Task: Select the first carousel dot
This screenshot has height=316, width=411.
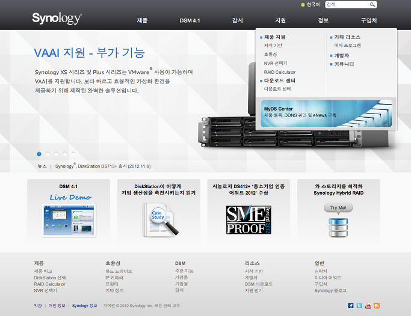Action: pyautogui.click(x=39, y=154)
